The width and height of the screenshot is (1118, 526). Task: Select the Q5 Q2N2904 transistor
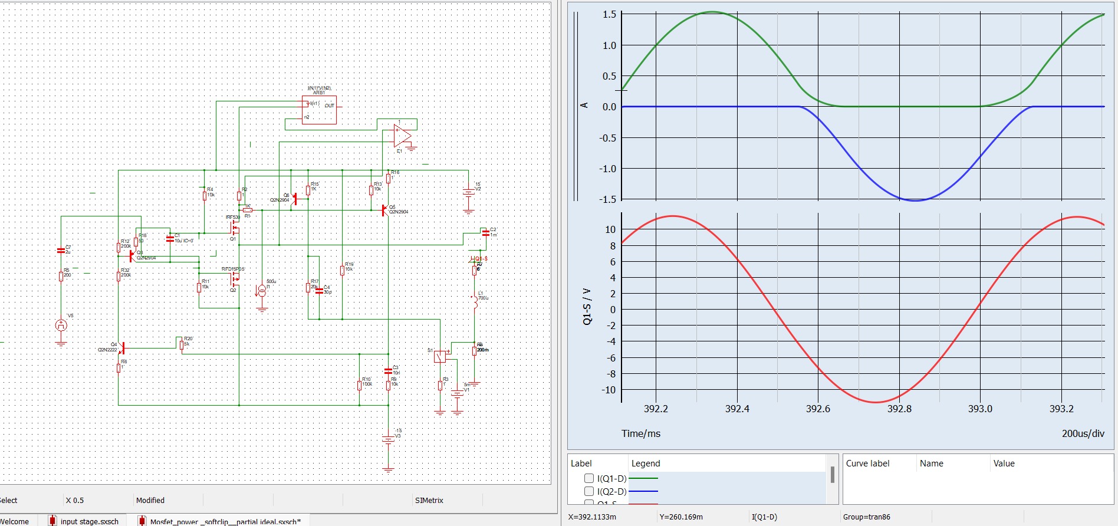tap(384, 210)
